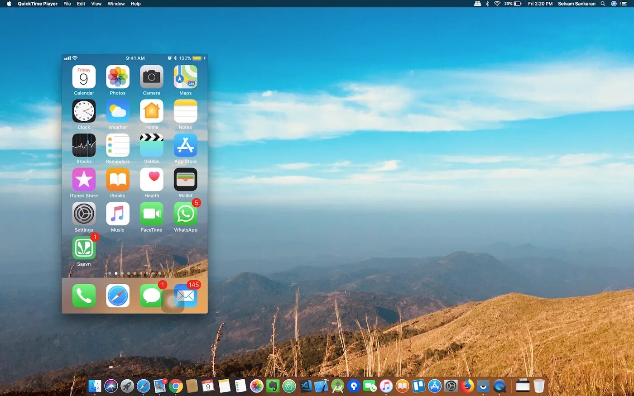The height and width of the screenshot is (396, 634).
Task: Open the Stocks app
Action: pos(84,145)
